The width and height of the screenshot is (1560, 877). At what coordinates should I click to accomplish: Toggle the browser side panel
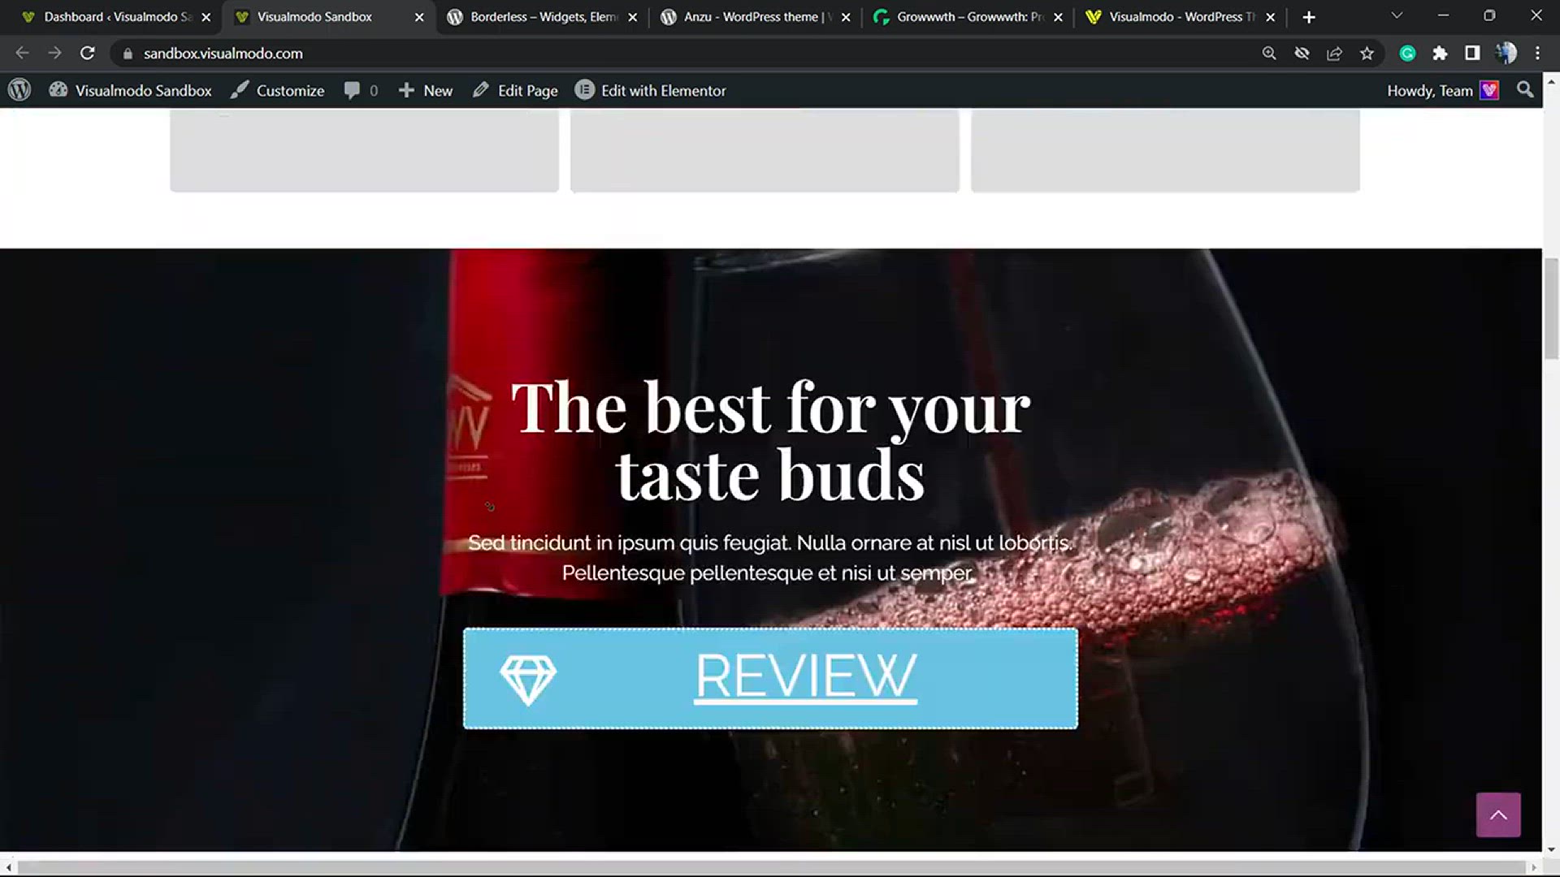click(x=1472, y=53)
